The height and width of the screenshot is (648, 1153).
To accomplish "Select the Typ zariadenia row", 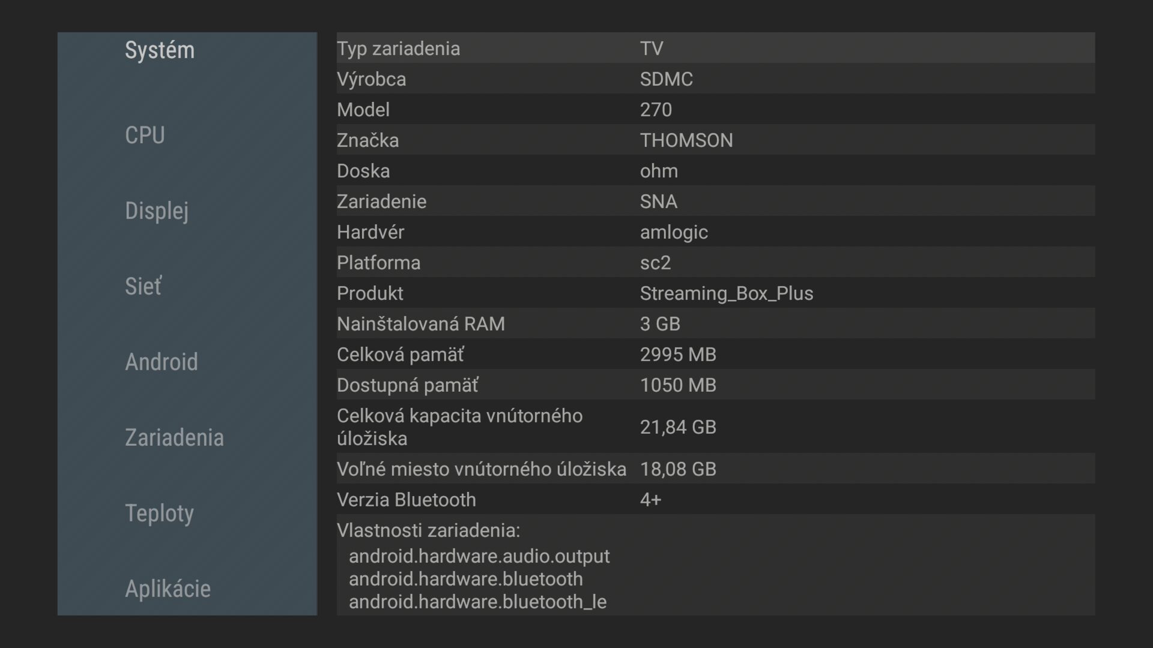I will [x=715, y=48].
